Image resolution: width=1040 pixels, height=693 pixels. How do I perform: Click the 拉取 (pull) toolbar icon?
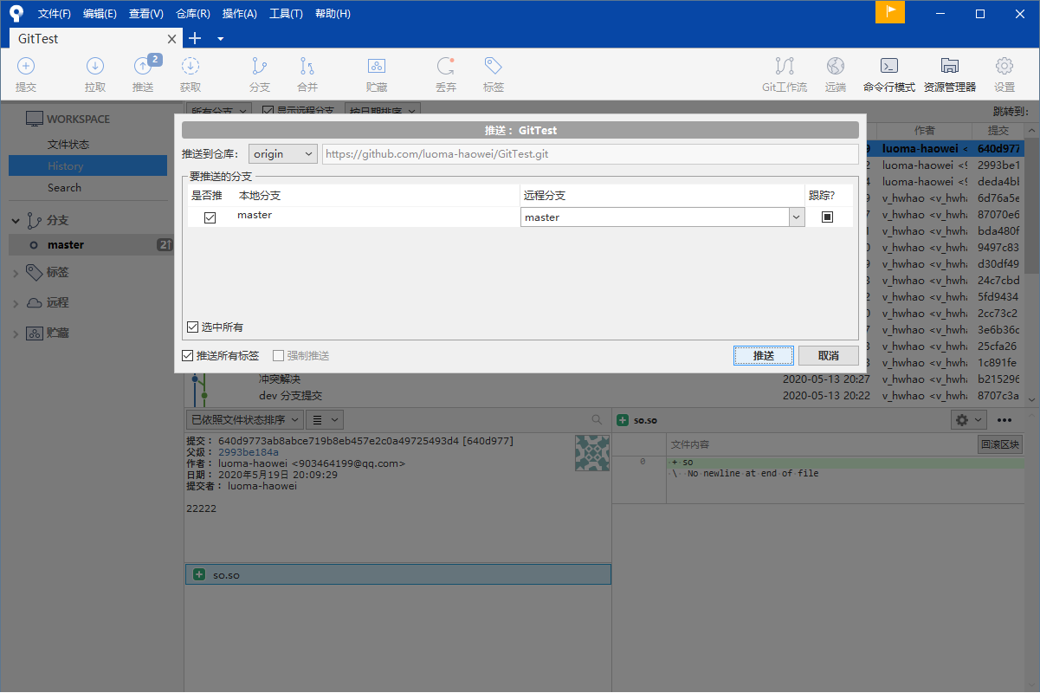tap(95, 66)
